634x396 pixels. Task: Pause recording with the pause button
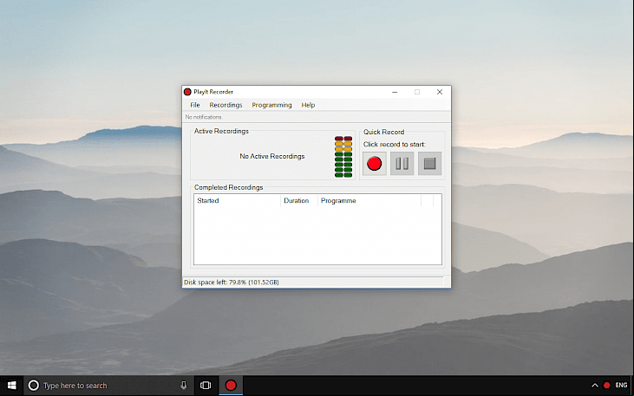click(x=402, y=164)
